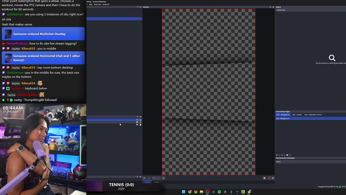346x195 pixels.
Task: Close the bottom-left dock panel
Action: [x=140, y=177]
